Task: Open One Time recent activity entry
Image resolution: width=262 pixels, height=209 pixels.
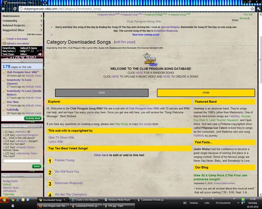Action: 13,102
